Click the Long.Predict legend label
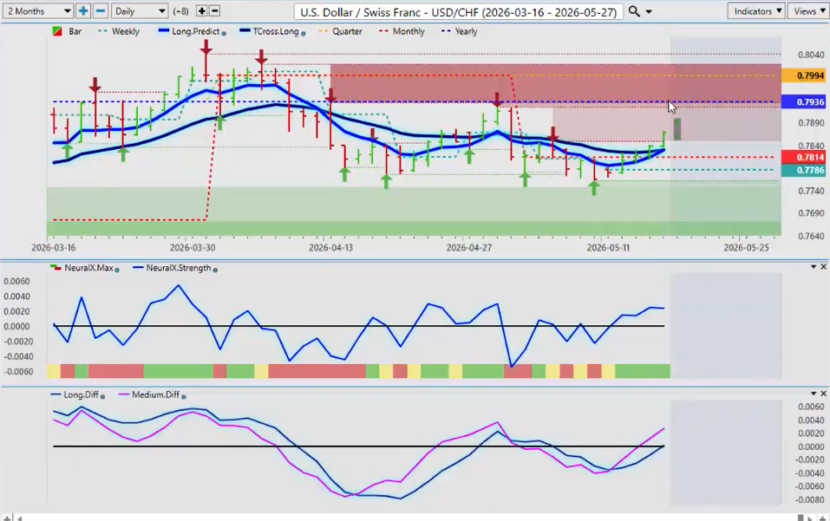The image size is (830, 521). tap(195, 32)
